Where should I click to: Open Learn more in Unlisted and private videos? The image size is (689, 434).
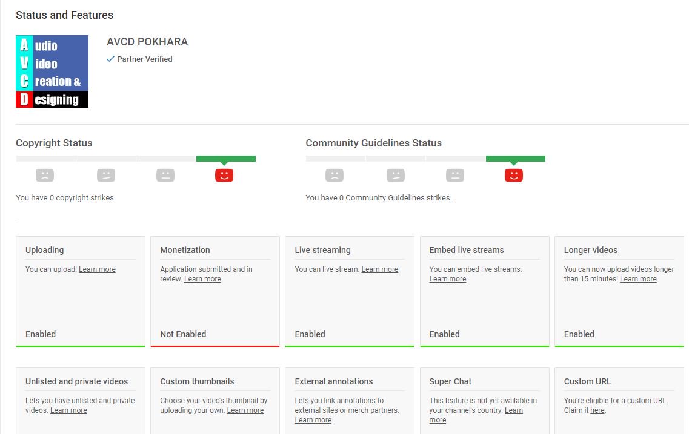(68, 410)
